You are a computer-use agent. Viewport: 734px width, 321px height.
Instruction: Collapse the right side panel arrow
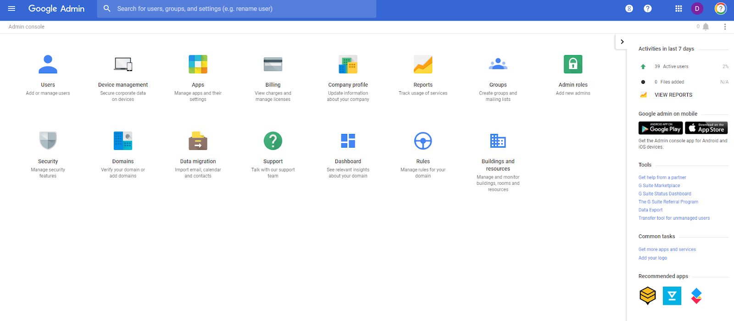click(622, 42)
